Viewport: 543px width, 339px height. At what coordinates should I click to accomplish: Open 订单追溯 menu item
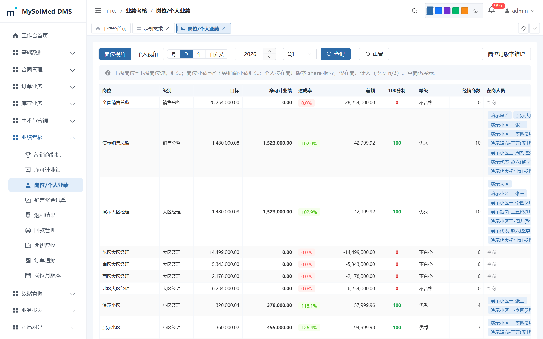46,260
